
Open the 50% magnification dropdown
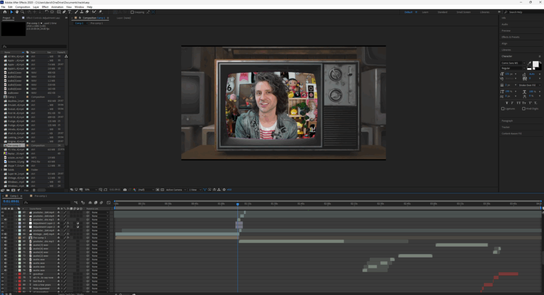(91, 189)
